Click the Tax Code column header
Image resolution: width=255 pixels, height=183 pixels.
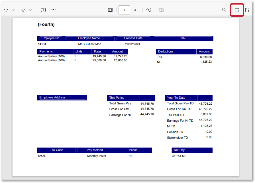pos(56,150)
